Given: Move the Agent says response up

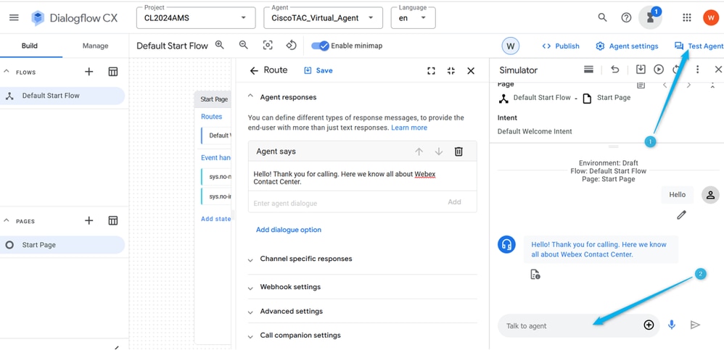Looking at the screenshot, I should pos(419,151).
